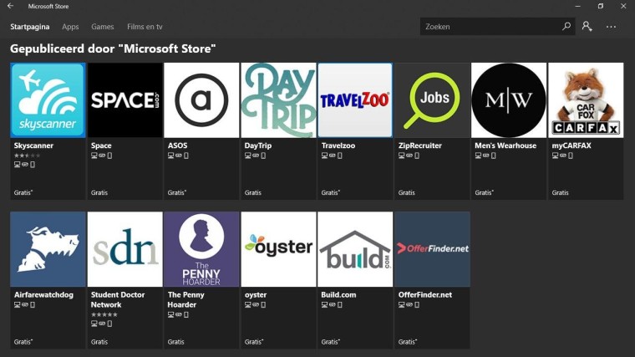This screenshot has width=635, height=357.
Task: Open the oyster app logo
Action: coord(278,249)
